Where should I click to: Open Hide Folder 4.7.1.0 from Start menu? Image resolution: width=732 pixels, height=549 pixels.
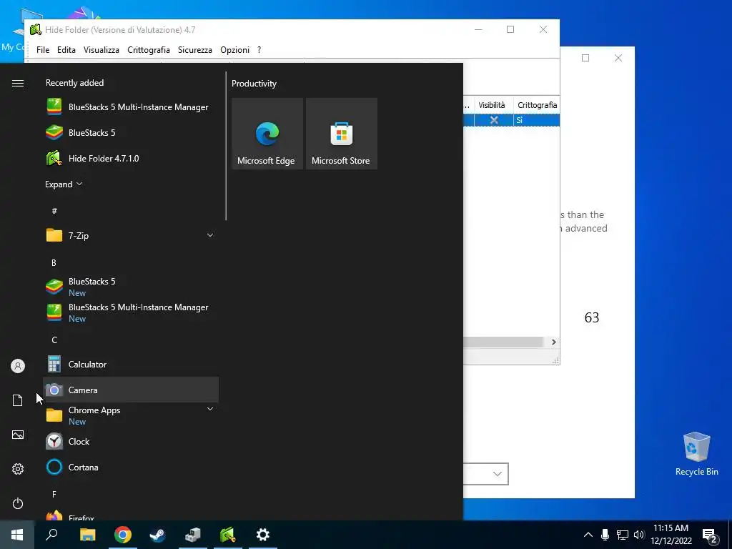131,158
